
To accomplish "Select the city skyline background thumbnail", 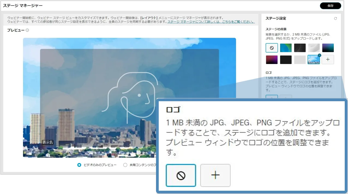I will point(313,60).
